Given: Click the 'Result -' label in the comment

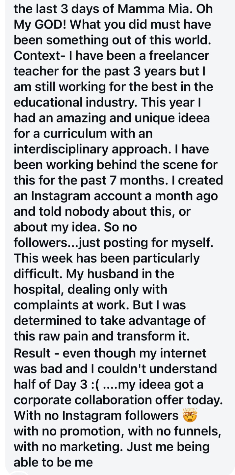Looking at the screenshot, I should tap(36, 353).
